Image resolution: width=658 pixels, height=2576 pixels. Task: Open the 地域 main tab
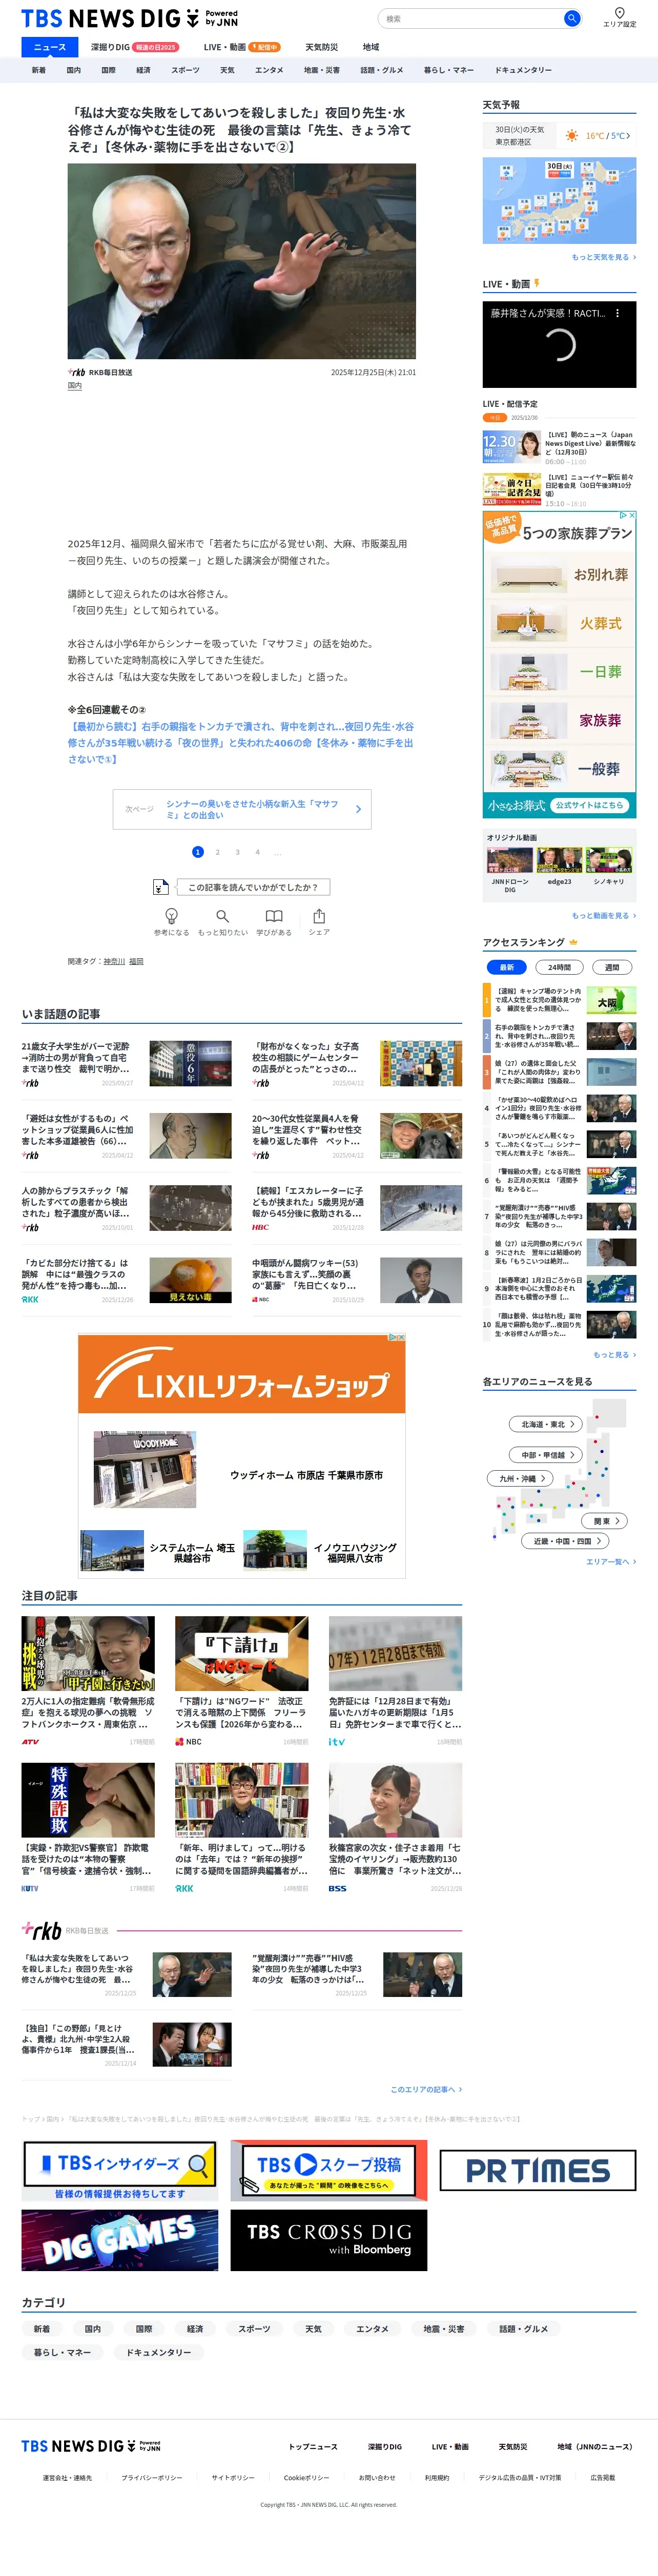371,47
